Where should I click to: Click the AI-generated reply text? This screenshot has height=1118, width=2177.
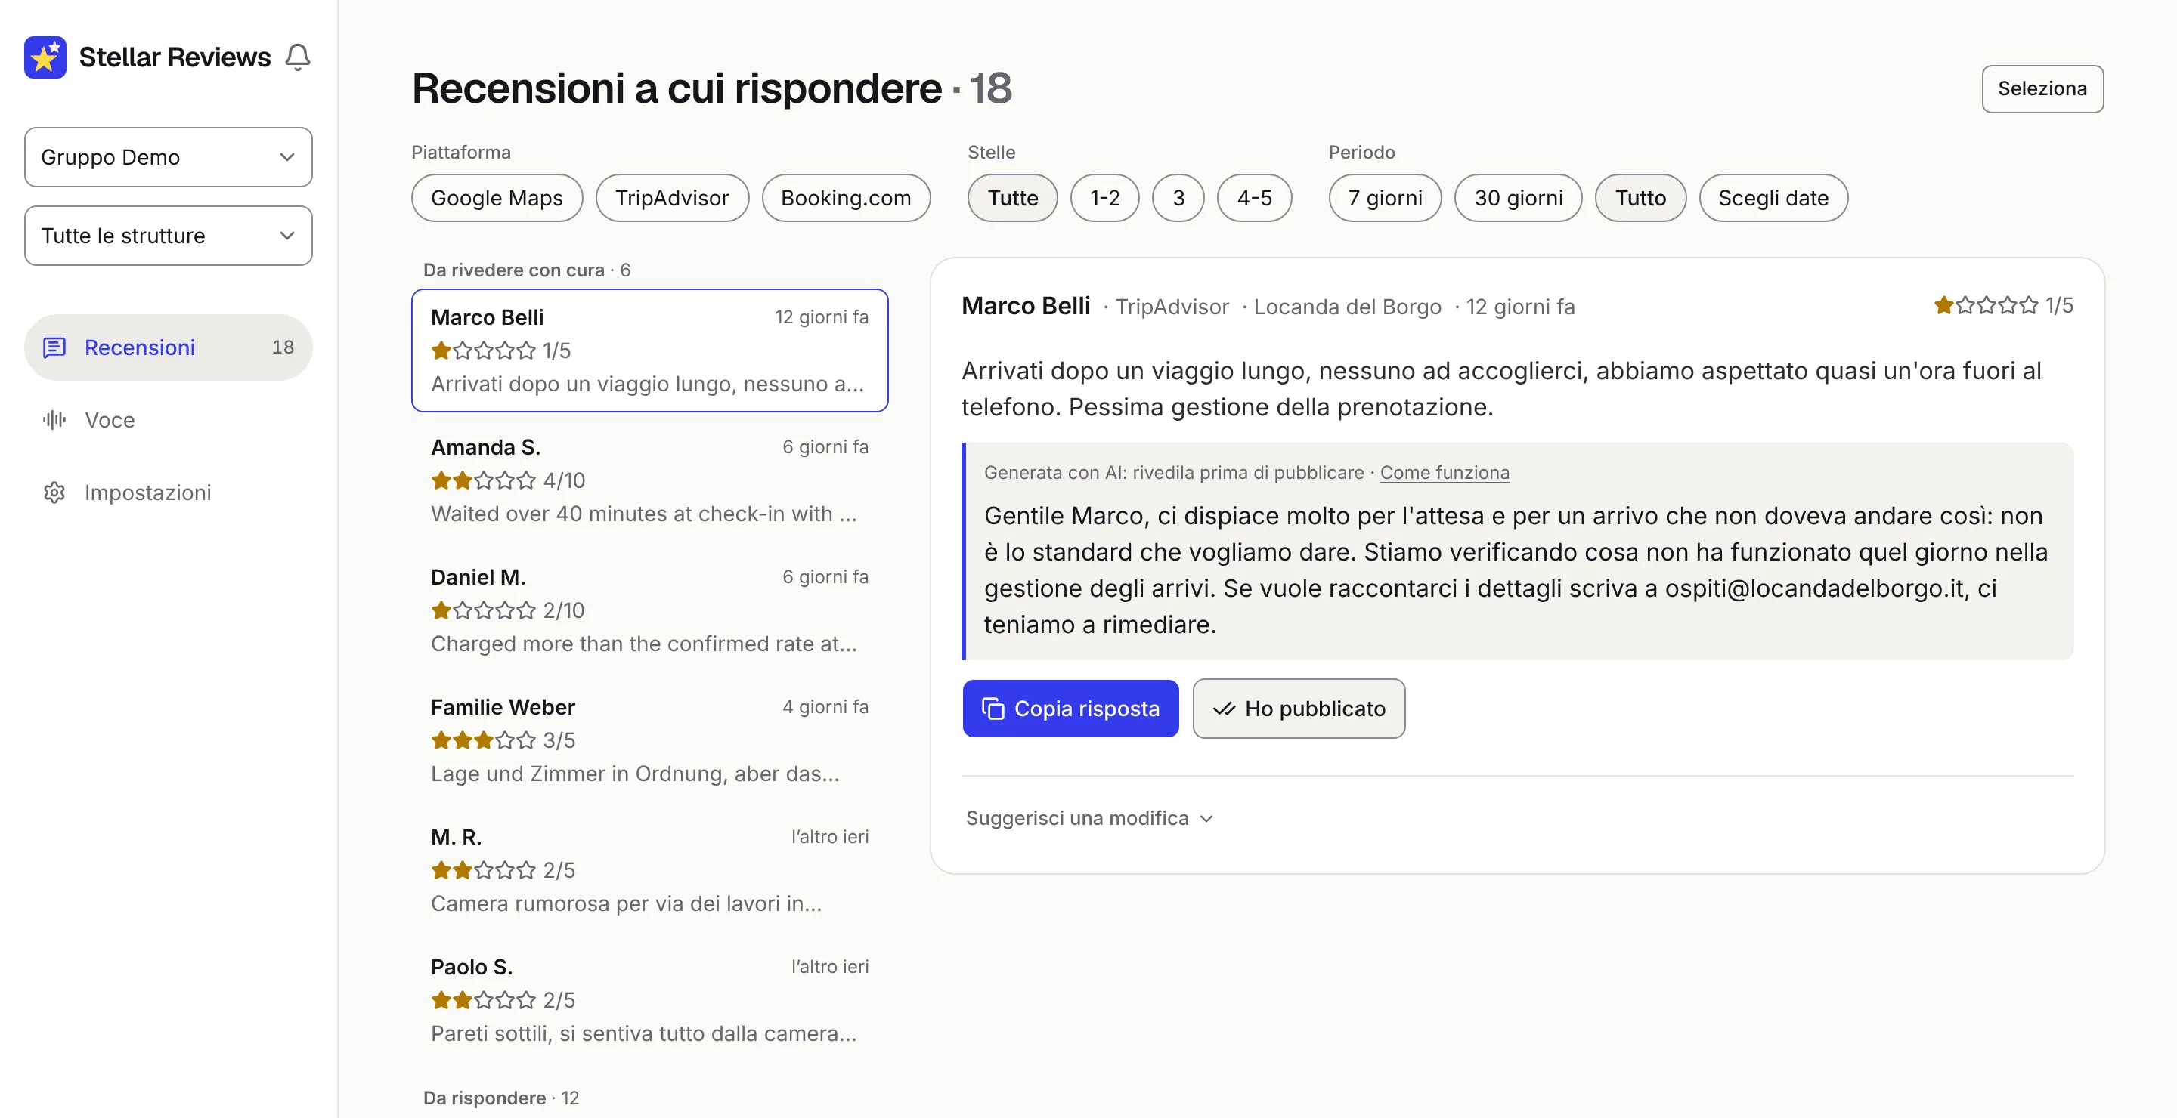coord(1516,570)
